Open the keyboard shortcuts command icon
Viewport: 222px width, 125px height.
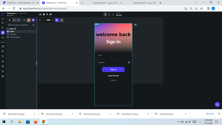click(x=44, y=15)
